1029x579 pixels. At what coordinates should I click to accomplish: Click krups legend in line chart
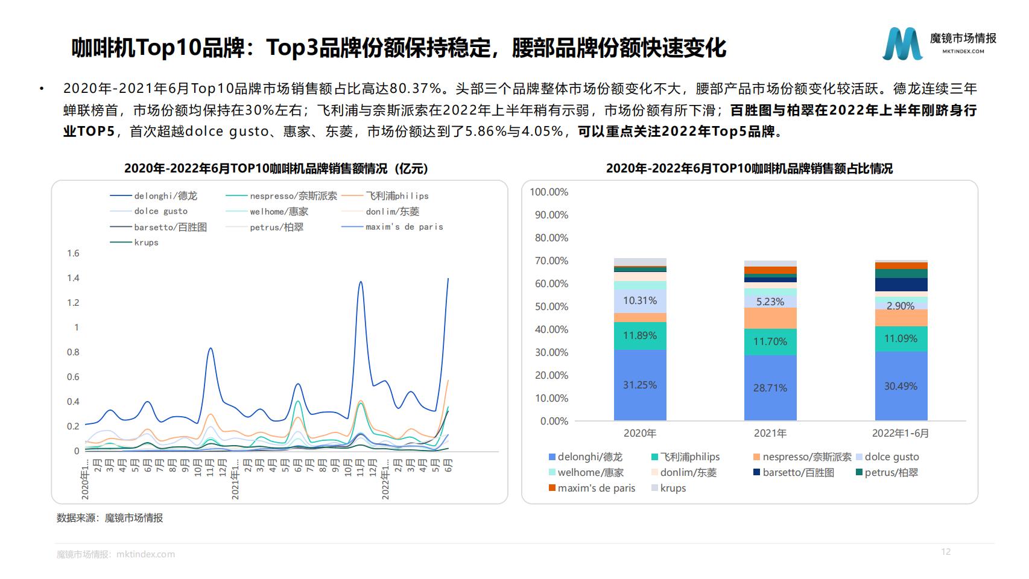pyautogui.click(x=134, y=242)
